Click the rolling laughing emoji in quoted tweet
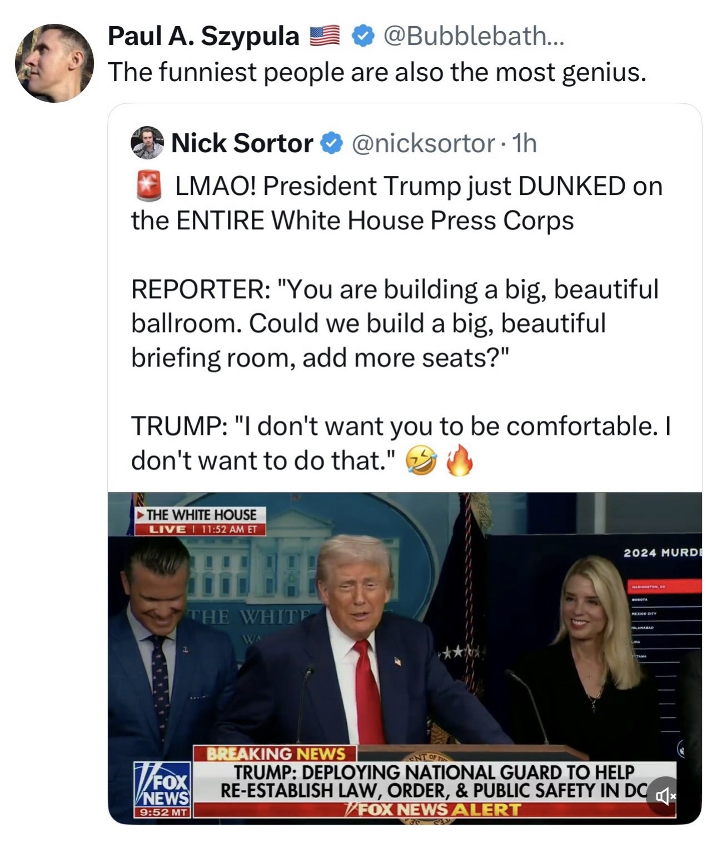717x848 pixels. coord(420,461)
